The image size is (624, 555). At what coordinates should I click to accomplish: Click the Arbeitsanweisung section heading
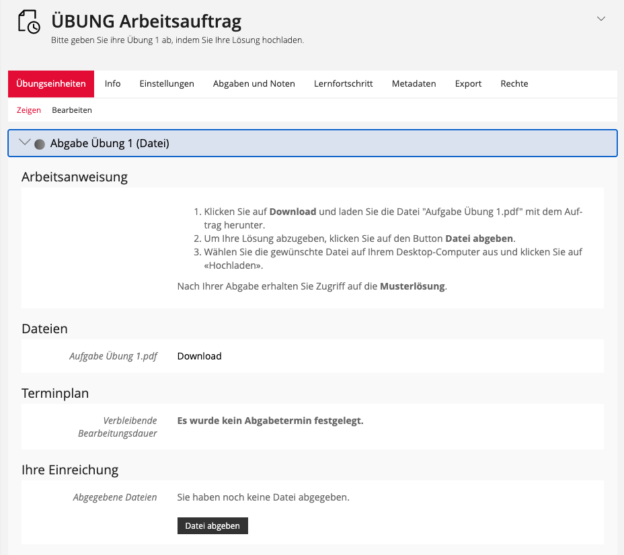coord(75,177)
